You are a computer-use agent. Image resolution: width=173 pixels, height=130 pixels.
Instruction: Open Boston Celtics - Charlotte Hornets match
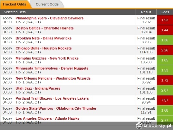tap(44, 28)
